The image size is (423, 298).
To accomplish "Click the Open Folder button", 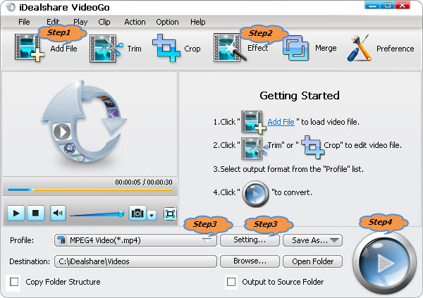I will [312, 261].
